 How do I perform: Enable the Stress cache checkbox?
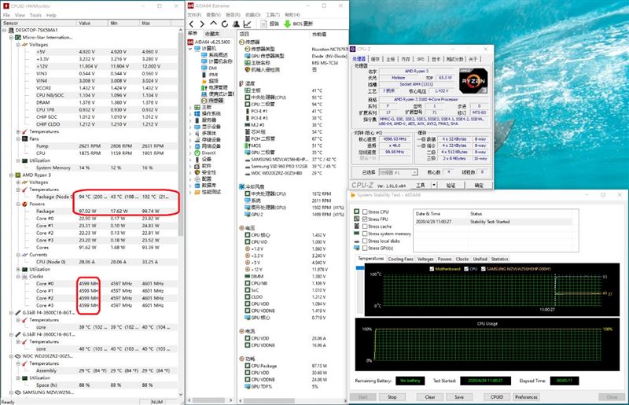coord(365,226)
